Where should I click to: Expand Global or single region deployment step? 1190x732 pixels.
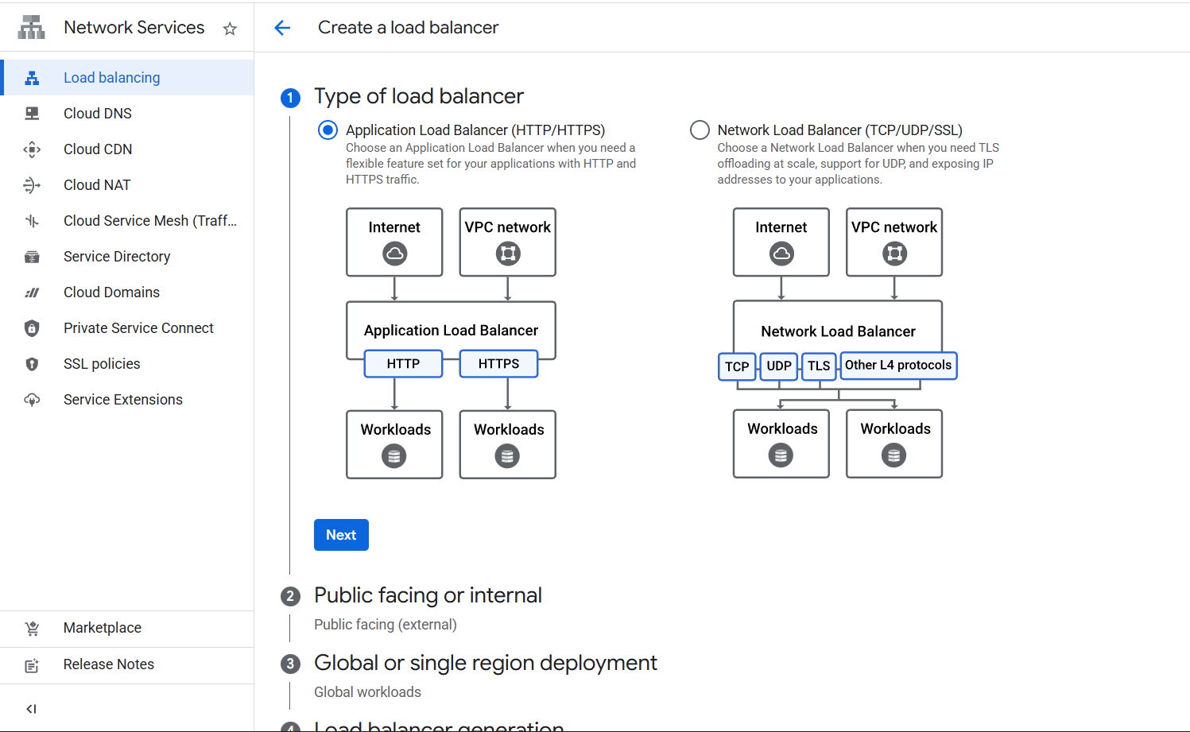point(485,663)
